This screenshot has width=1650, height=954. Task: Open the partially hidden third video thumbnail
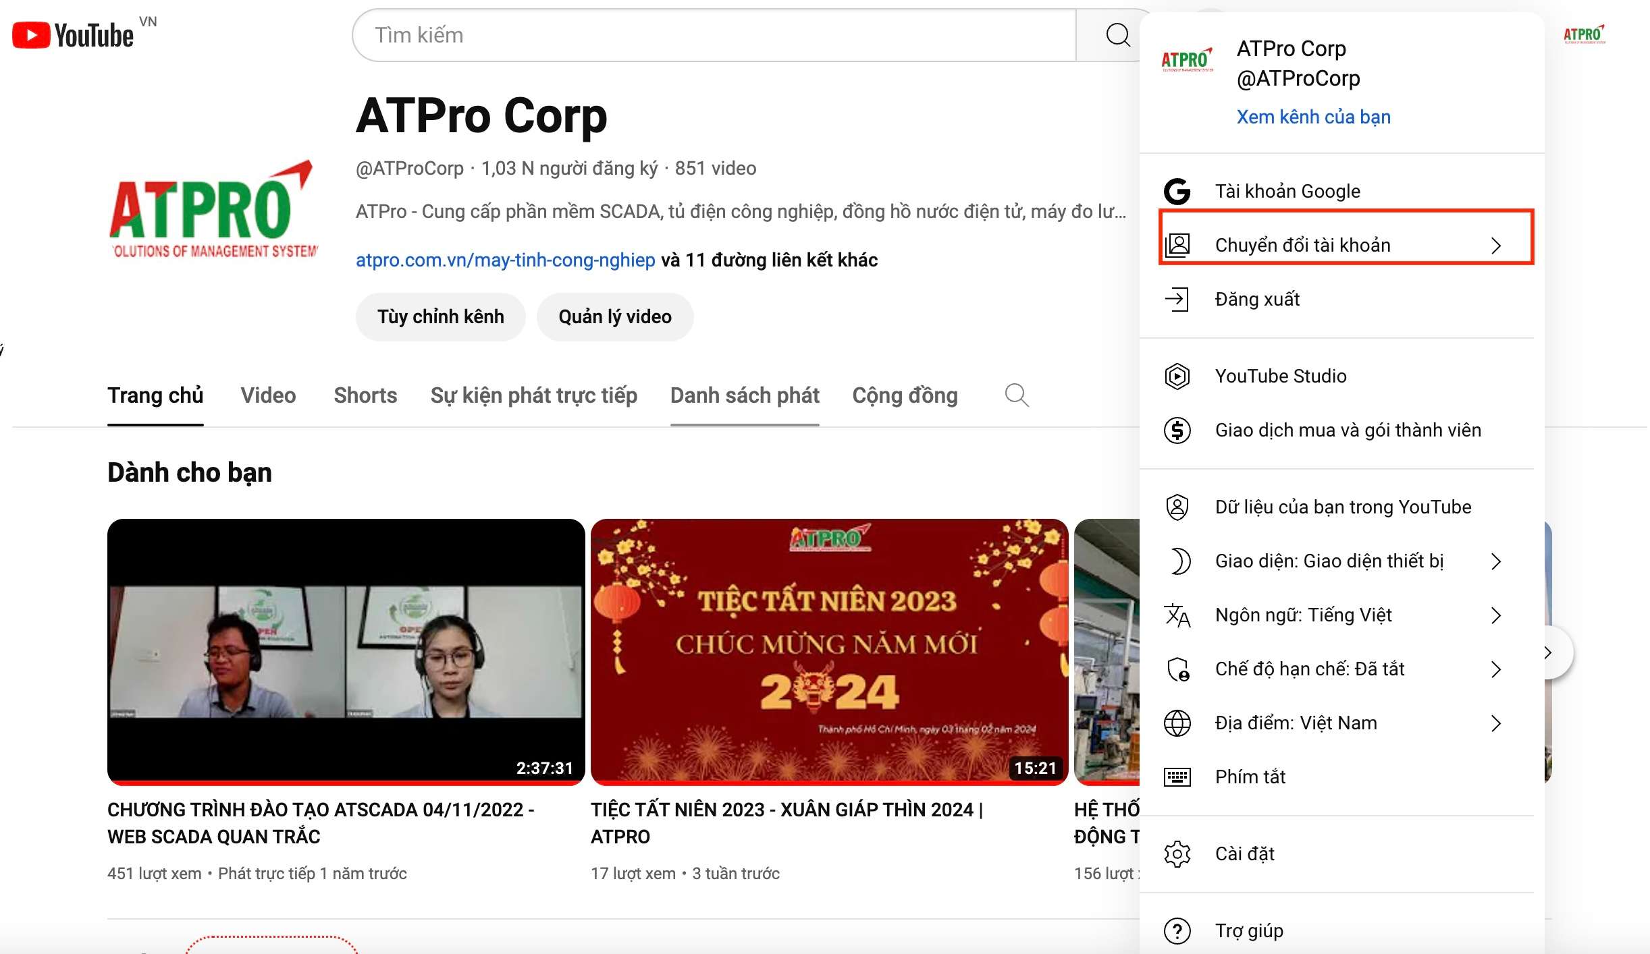[1107, 652]
